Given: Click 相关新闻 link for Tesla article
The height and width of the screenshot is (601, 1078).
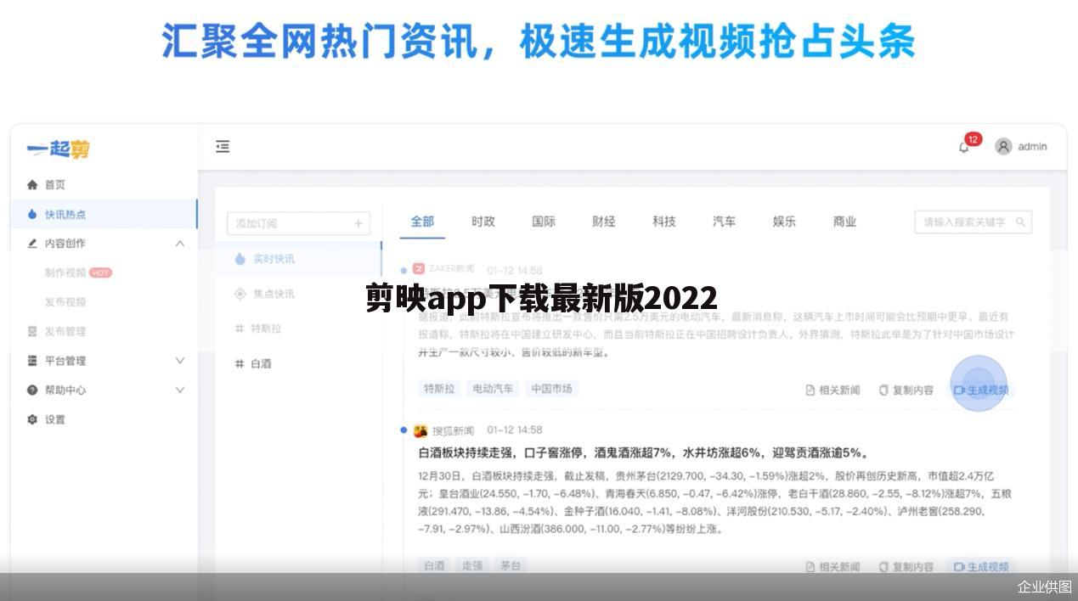Looking at the screenshot, I should click(x=832, y=390).
